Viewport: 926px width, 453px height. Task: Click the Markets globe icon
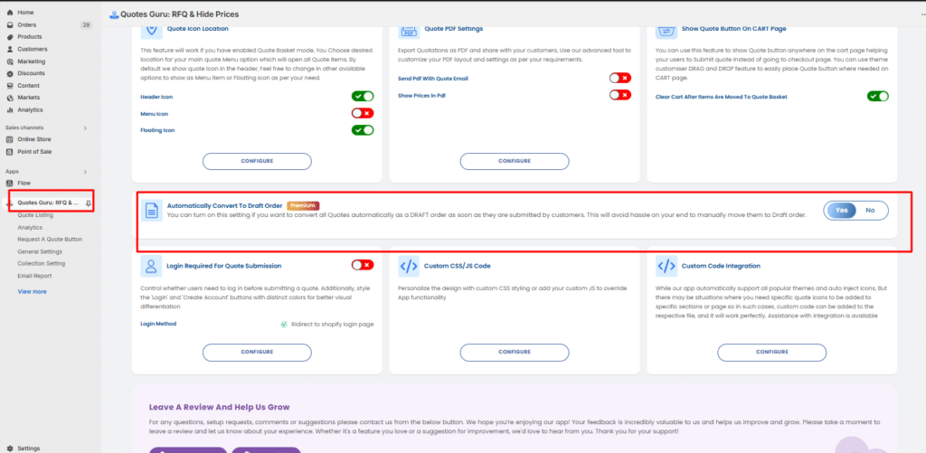tap(10, 98)
